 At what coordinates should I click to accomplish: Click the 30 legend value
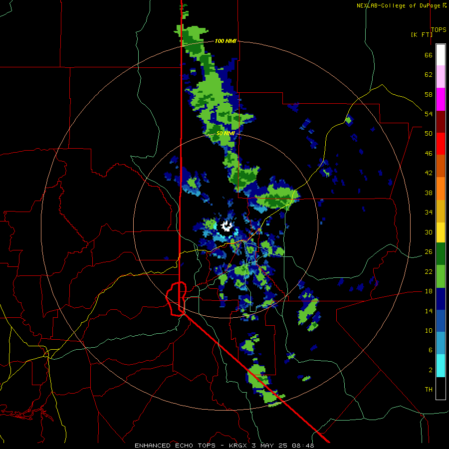coord(429,232)
